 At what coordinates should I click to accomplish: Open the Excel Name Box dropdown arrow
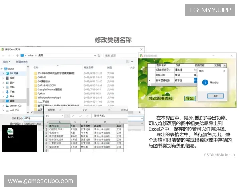click(x=63, y=116)
